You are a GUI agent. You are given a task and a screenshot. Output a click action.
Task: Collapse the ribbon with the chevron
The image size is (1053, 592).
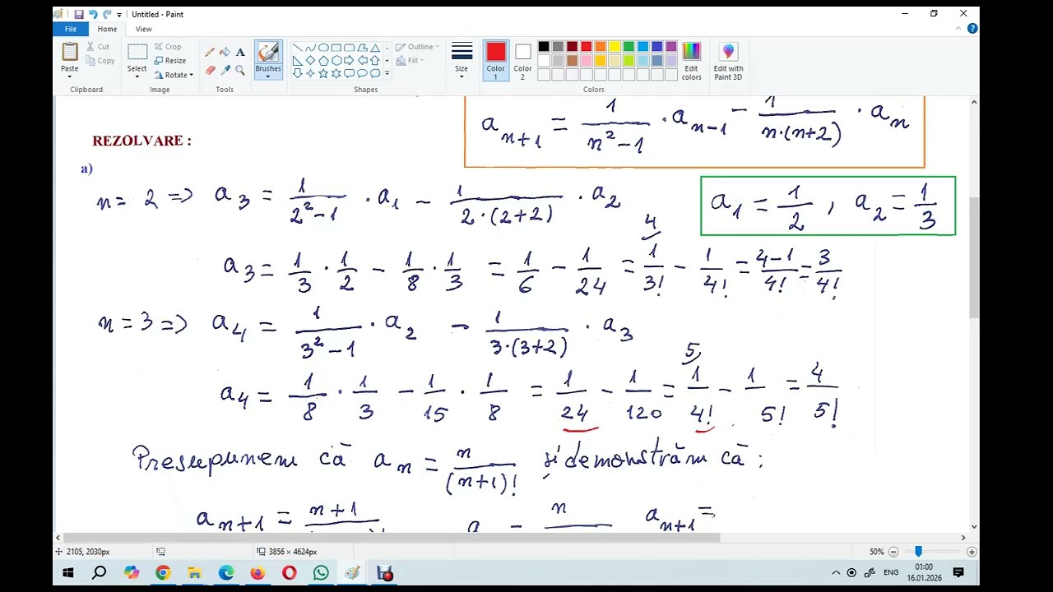pyautogui.click(x=958, y=29)
